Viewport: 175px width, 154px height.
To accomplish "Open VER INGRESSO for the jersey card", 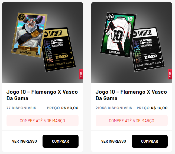I will tap(114, 141).
